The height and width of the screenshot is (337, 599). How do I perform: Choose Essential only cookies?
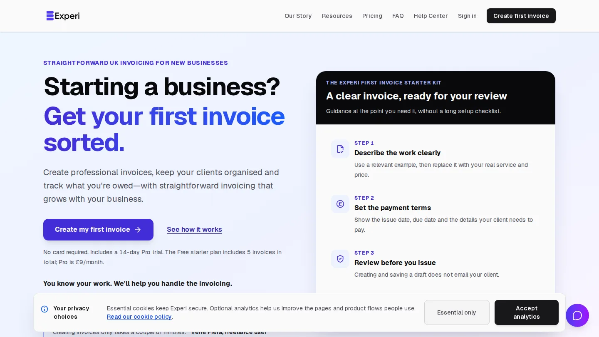point(457,312)
